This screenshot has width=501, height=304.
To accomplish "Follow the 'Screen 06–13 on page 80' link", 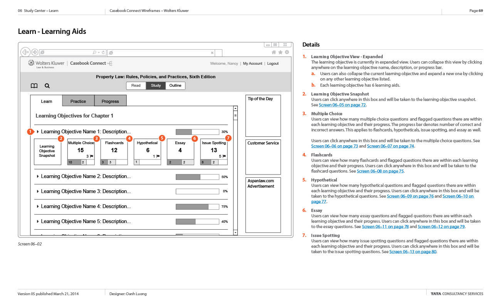I will [x=413, y=252].
